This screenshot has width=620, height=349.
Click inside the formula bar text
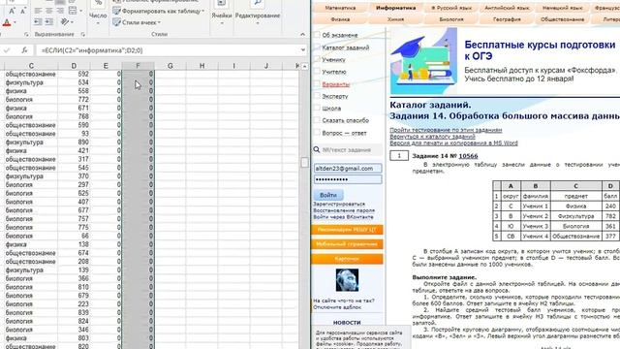92,50
